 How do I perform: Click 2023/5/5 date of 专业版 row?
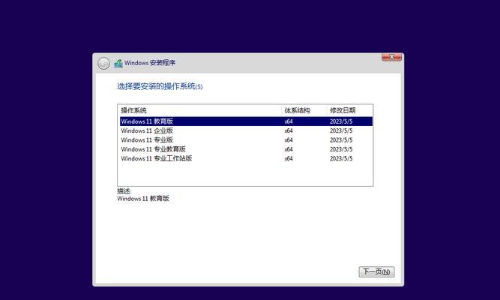(x=341, y=140)
